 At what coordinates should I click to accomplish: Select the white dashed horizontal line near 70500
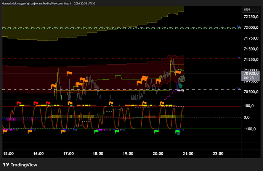(114, 90)
